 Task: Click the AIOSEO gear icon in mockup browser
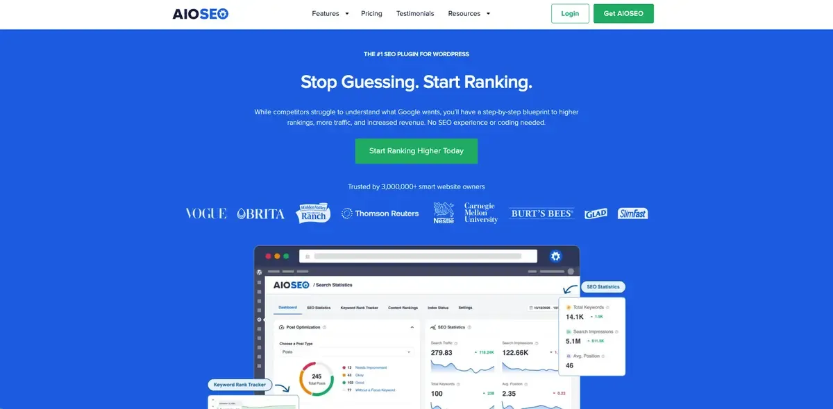pyautogui.click(x=555, y=256)
